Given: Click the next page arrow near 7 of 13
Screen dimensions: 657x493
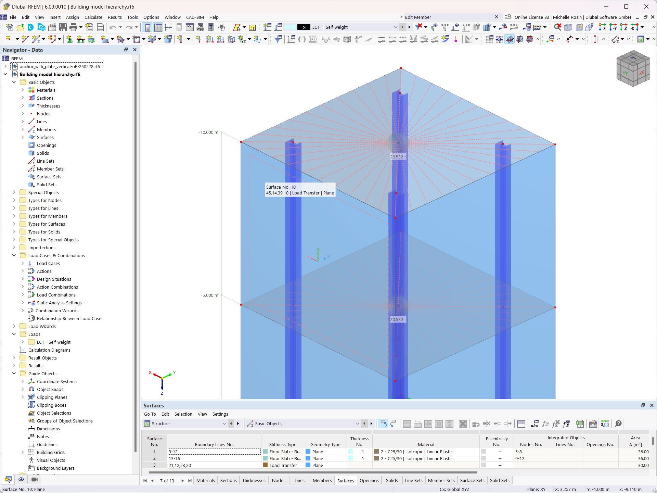Looking at the screenshot, I should [182, 481].
